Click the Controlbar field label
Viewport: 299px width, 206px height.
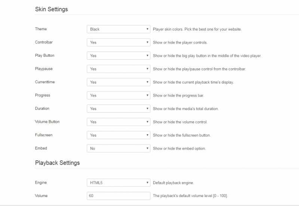tap(44, 42)
